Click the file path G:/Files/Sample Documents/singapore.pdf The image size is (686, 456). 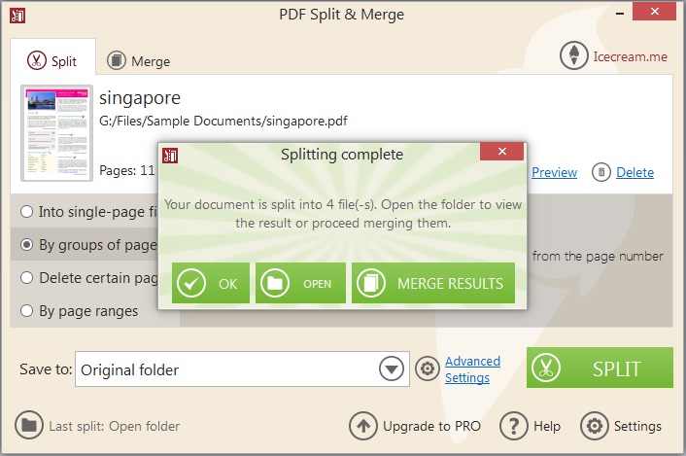point(223,121)
